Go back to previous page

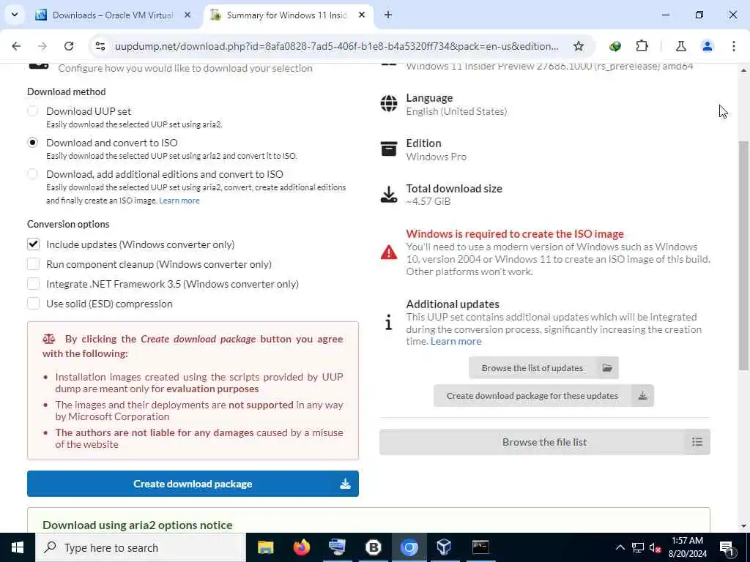(16, 46)
